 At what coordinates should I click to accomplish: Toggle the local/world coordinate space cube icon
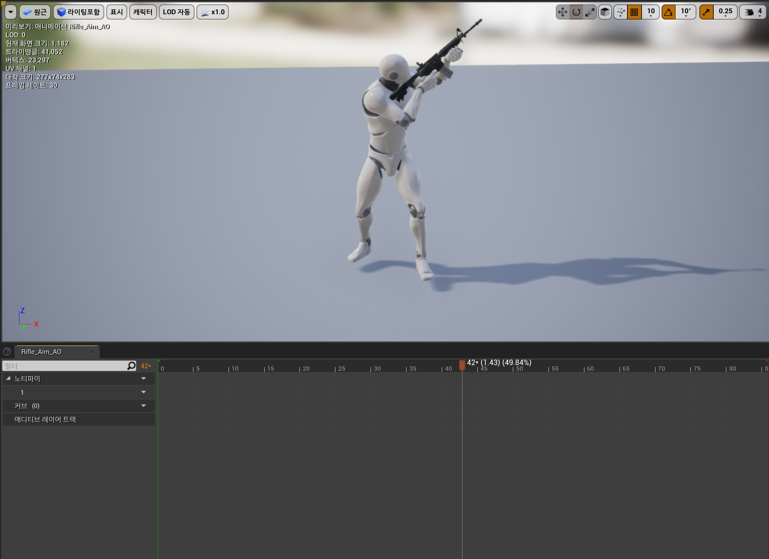[605, 12]
